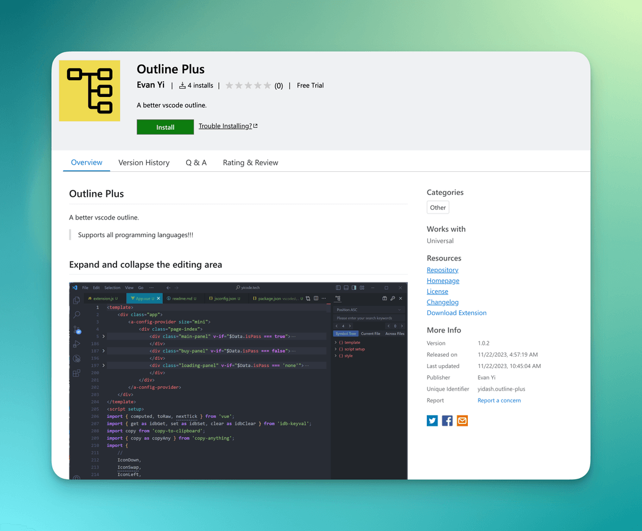
Task: Click the identifier yidash.outline-plus
Action: [x=501, y=389]
